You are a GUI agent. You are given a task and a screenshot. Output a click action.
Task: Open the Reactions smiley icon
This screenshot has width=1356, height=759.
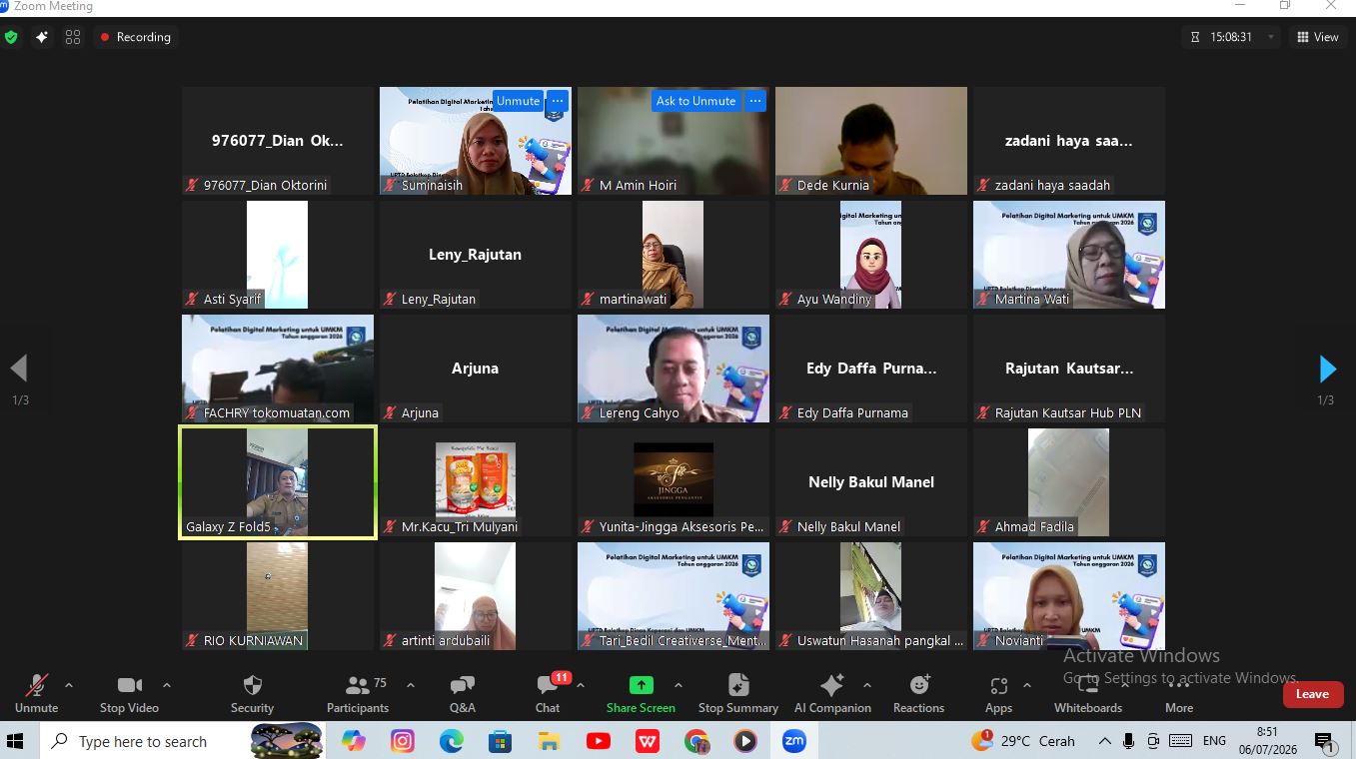tap(919, 685)
